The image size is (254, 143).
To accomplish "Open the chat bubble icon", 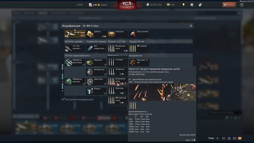I will tap(234, 138).
